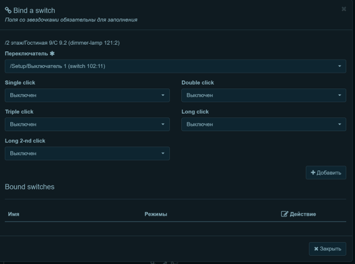Click the chain link icon beside the dialog title
This screenshot has width=355, height=264.
click(8, 10)
